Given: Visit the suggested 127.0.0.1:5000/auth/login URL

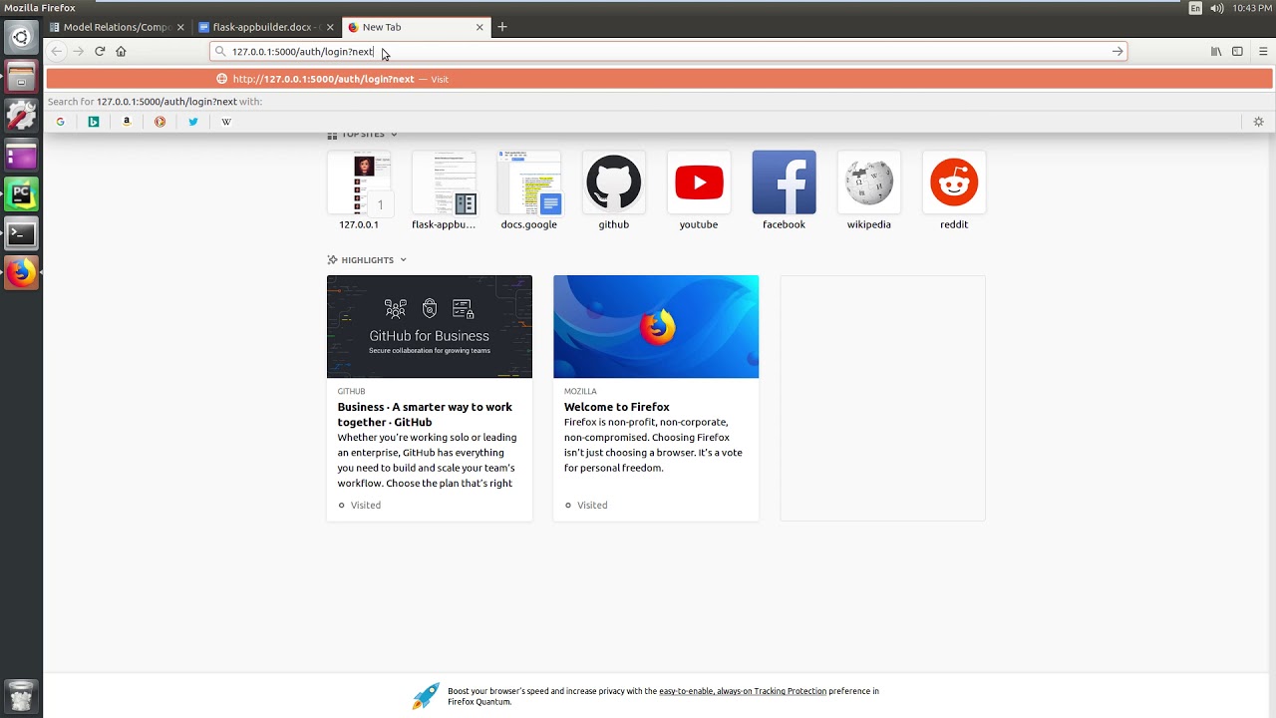Looking at the screenshot, I should click(x=659, y=79).
